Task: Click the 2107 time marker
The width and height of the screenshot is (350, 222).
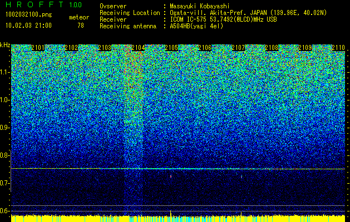Action: coord(238,48)
